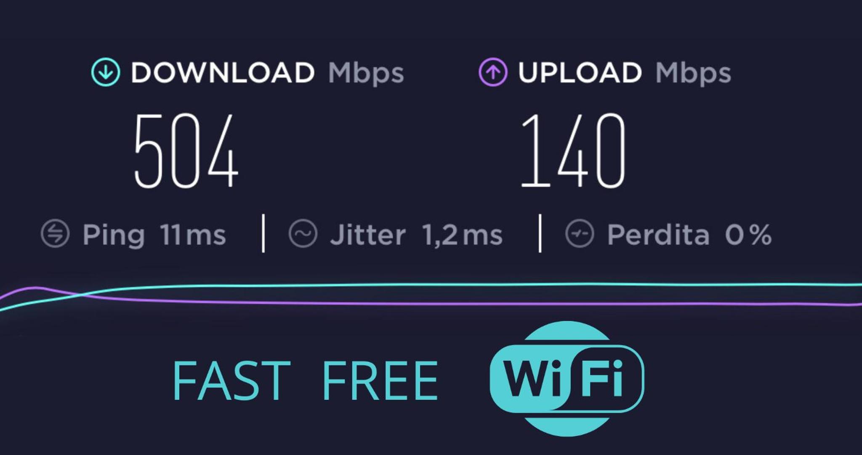This screenshot has height=455, width=862.
Task: Click the teal download arrow icon
Action: [x=106, y=72]
